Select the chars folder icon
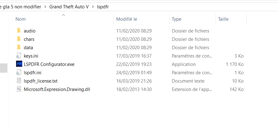Image resolution: width=278 pixels, height=129 pixels. pyautogui.click(x=19, y=39)
